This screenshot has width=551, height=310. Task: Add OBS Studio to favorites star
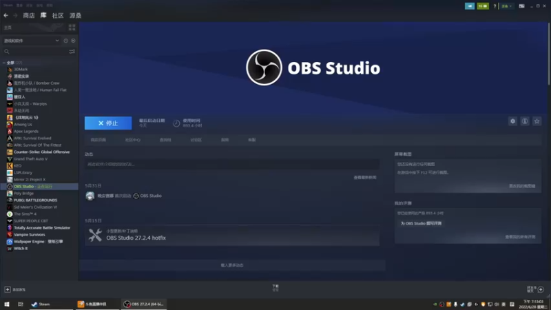point(537,121)
